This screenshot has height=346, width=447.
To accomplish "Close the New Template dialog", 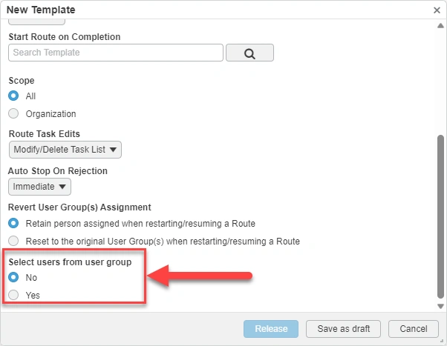I will [437, 10].
